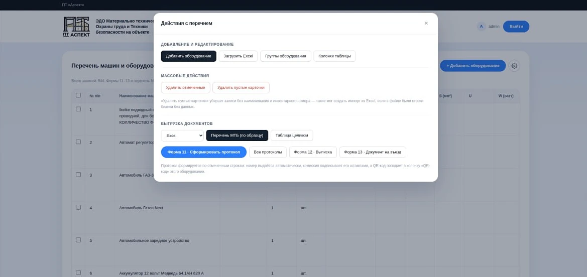587x277 pixels.
Task: Click the settings gear icon beside Добавить оборудование
Action: (x=514, y=66)
